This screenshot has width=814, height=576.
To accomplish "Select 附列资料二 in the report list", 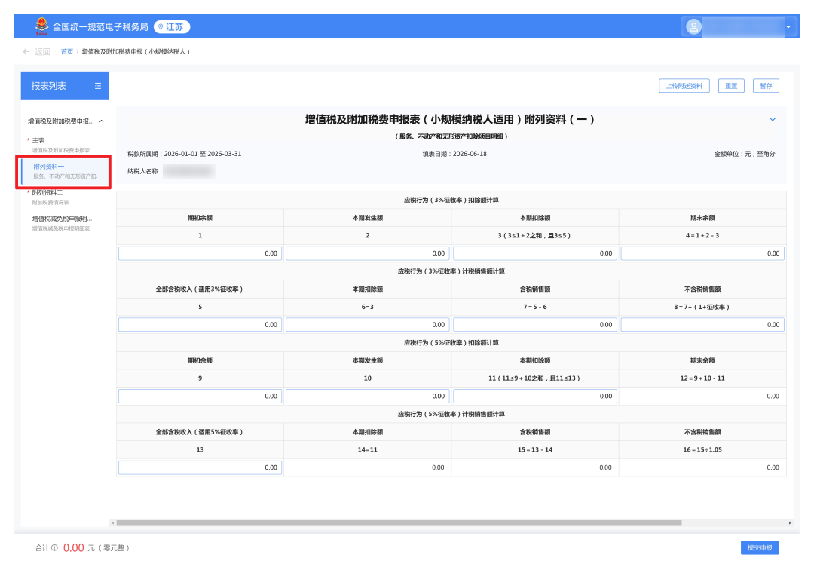I will pos(50,197).
